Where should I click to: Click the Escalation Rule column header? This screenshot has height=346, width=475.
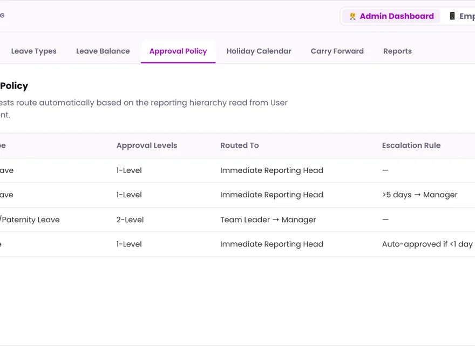[411, 145]
